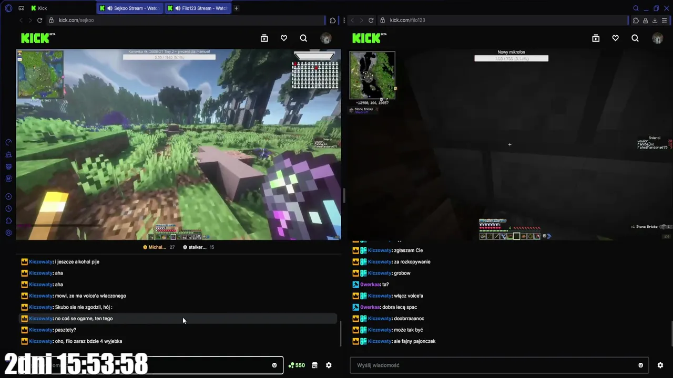Viewport: 673px width, 378px height.
Task: Open the browser profile icon in toolbar
Action: point(645,20)
